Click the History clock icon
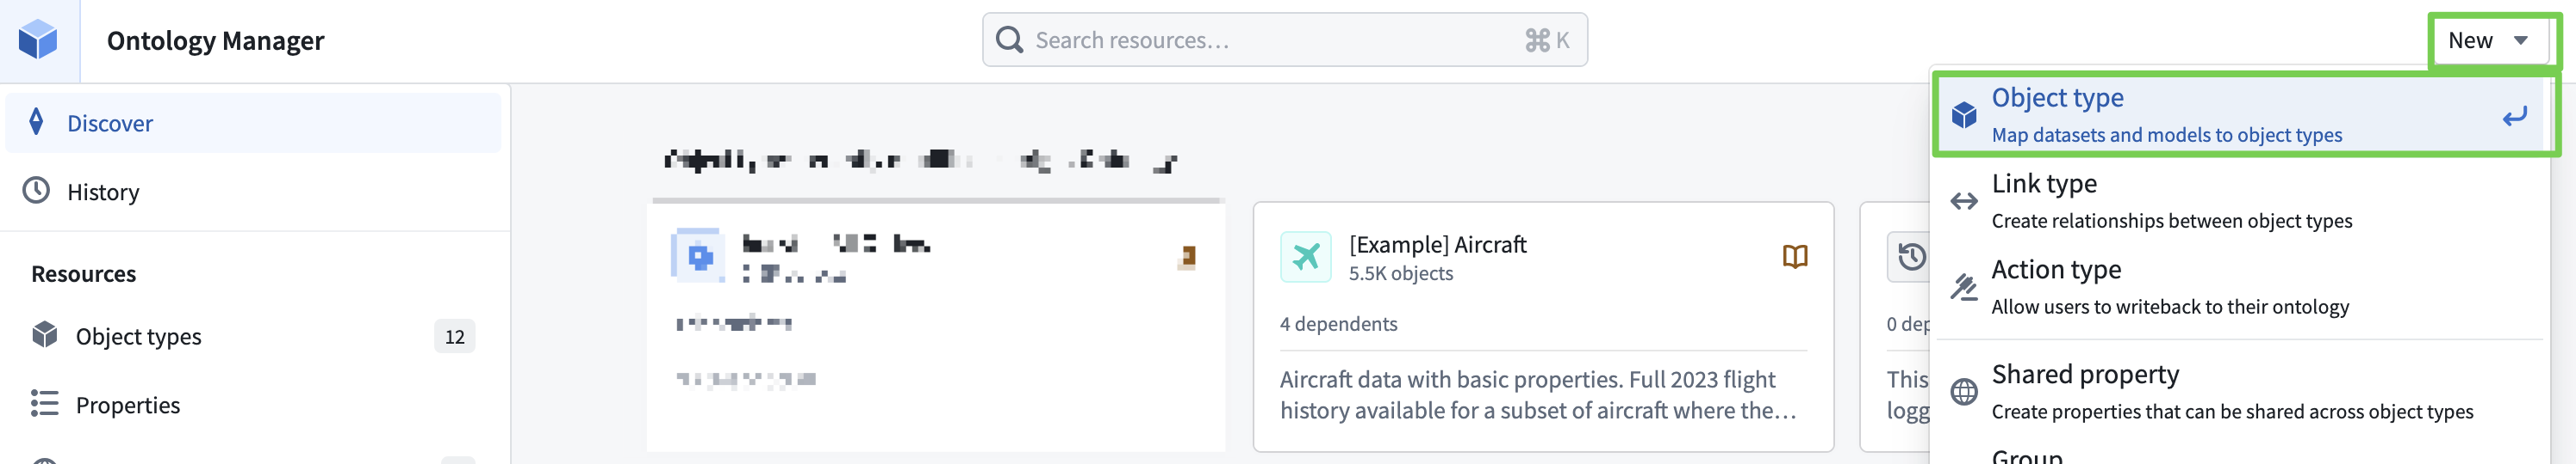Viewport: 2576px width, 464px height. click(37, 191)
